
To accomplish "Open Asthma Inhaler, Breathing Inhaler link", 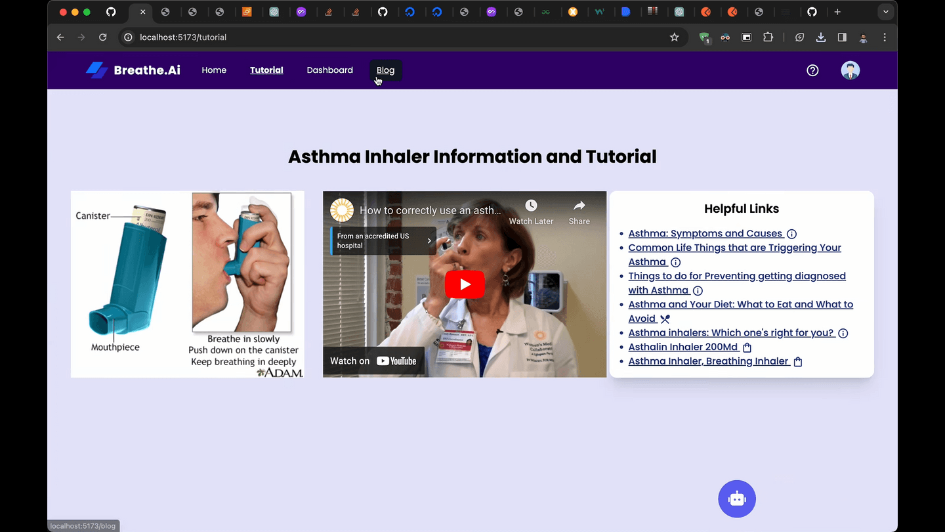I will (709, 362).
